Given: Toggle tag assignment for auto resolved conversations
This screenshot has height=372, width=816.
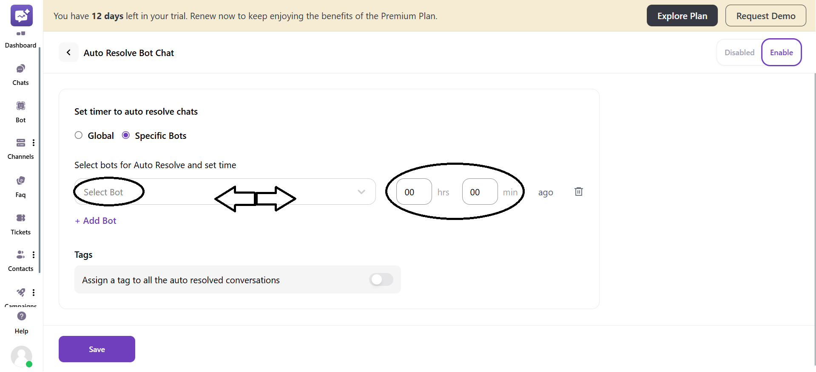Looking at the screenshot, I should click(x=381, y=279).
